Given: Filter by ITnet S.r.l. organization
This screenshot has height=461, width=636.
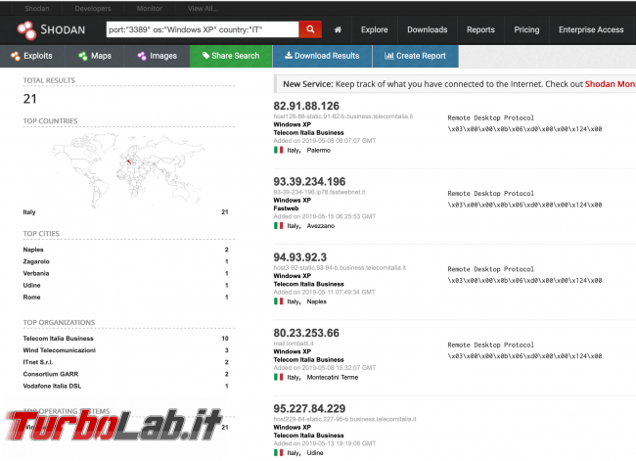Looking at the screenshot, I should point(38,362).
